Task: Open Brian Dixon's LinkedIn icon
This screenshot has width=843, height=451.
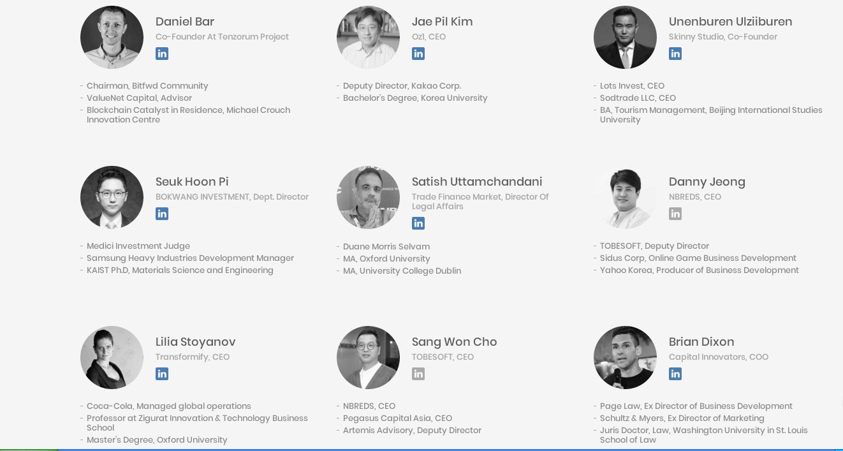Action: (x=675, y=374)
